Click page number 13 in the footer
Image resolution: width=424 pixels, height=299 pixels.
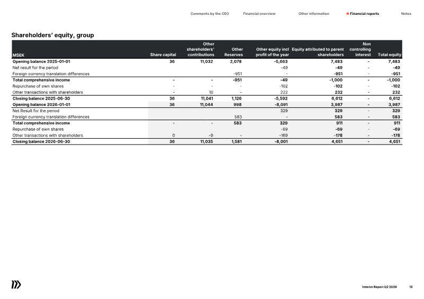411,287
